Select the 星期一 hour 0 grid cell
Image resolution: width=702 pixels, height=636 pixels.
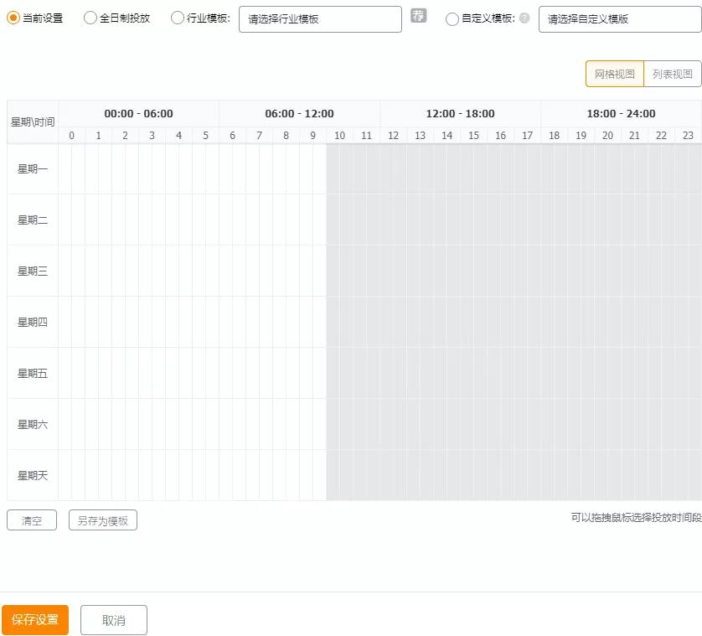point(71,170)
